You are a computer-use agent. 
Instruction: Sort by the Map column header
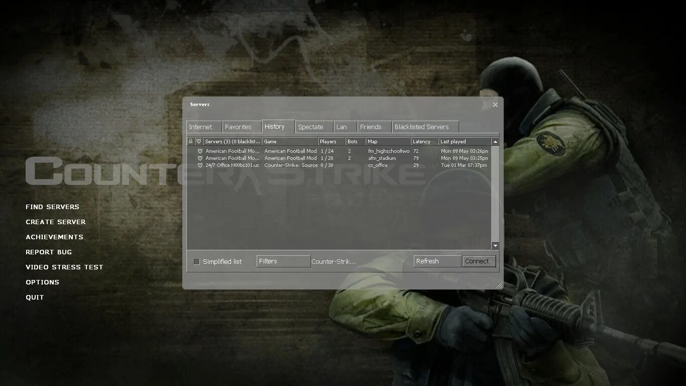[388, 142]
